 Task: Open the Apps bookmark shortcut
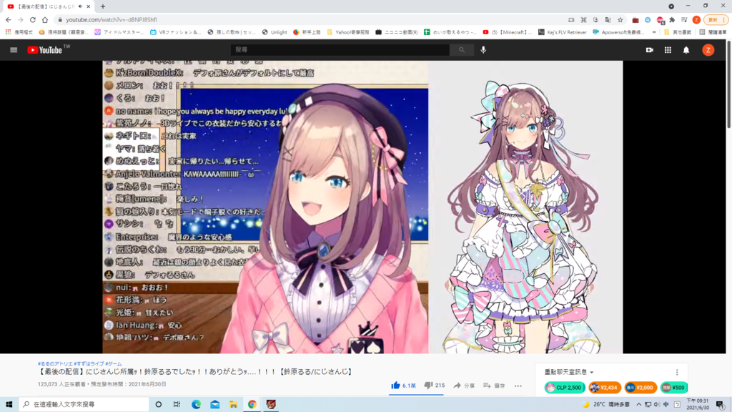19,32
